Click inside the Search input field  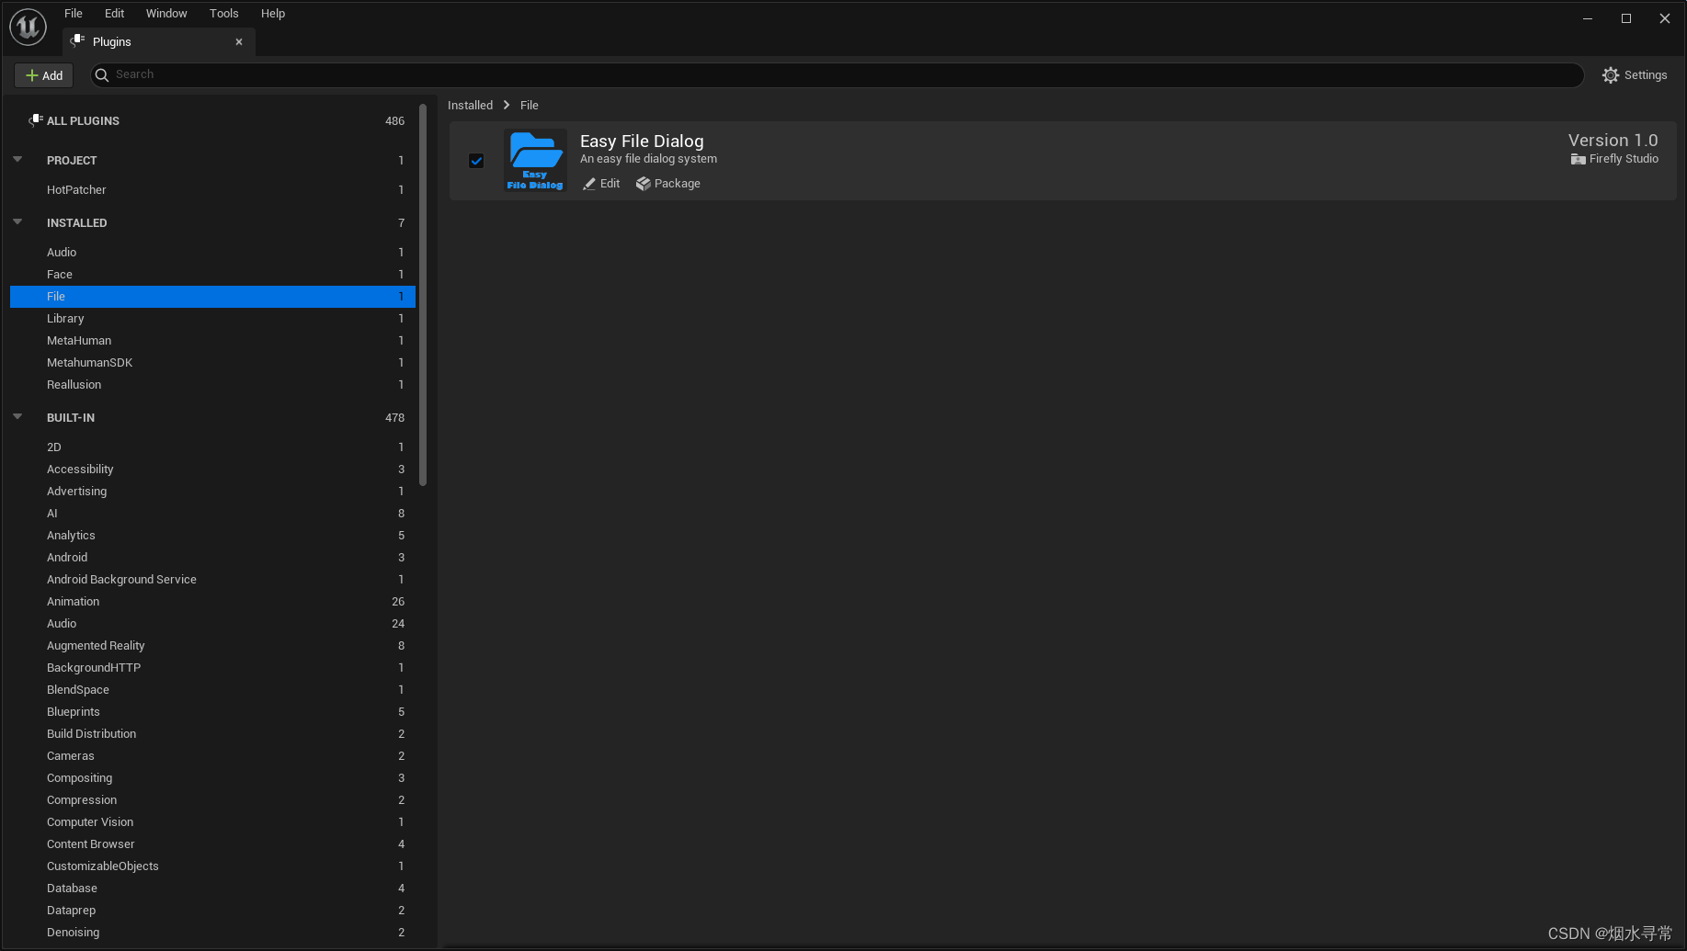pyautogui.click(x=368, y=74)
